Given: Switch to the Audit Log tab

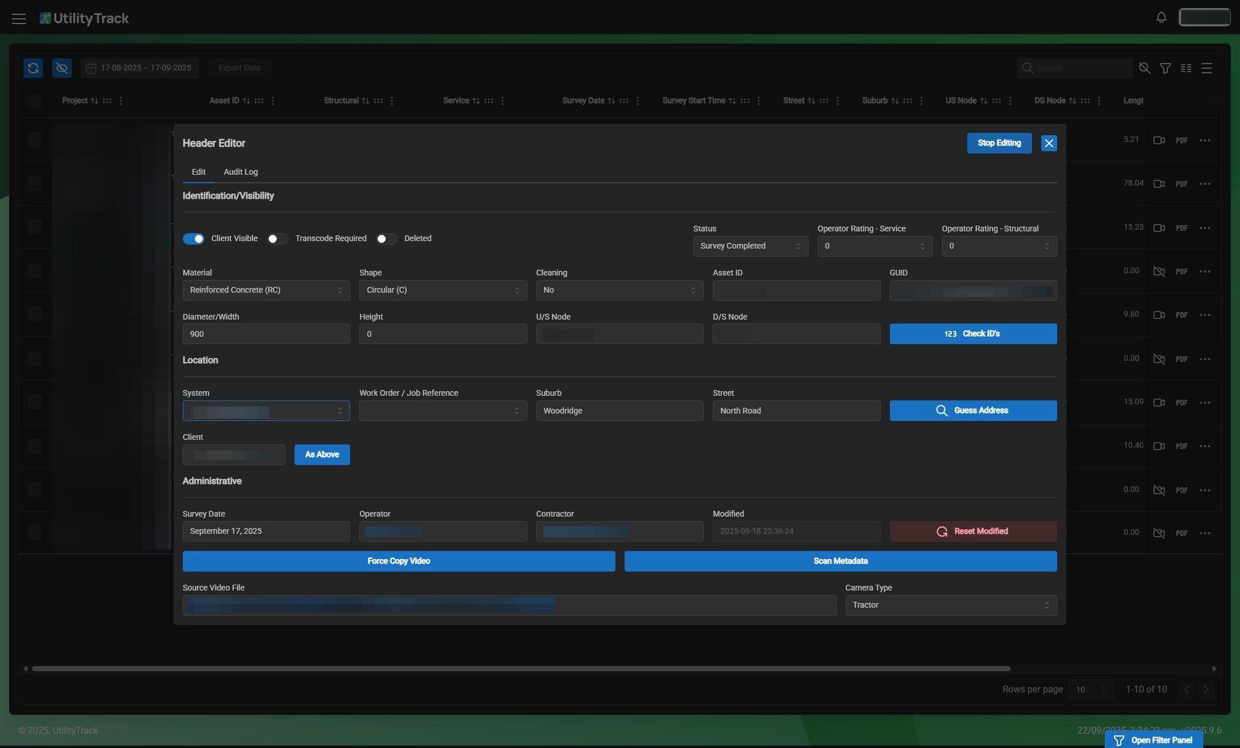Looking at the screenshot, I should click(x=241, y=172).
